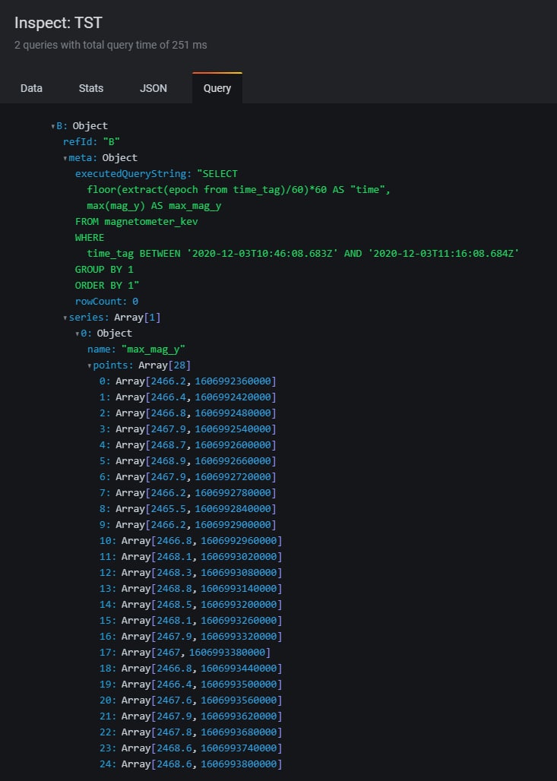Collapse the B: Object node
The width and height of the screenshot is (557, 781).
pyautogui.click(x=53, y=127)
